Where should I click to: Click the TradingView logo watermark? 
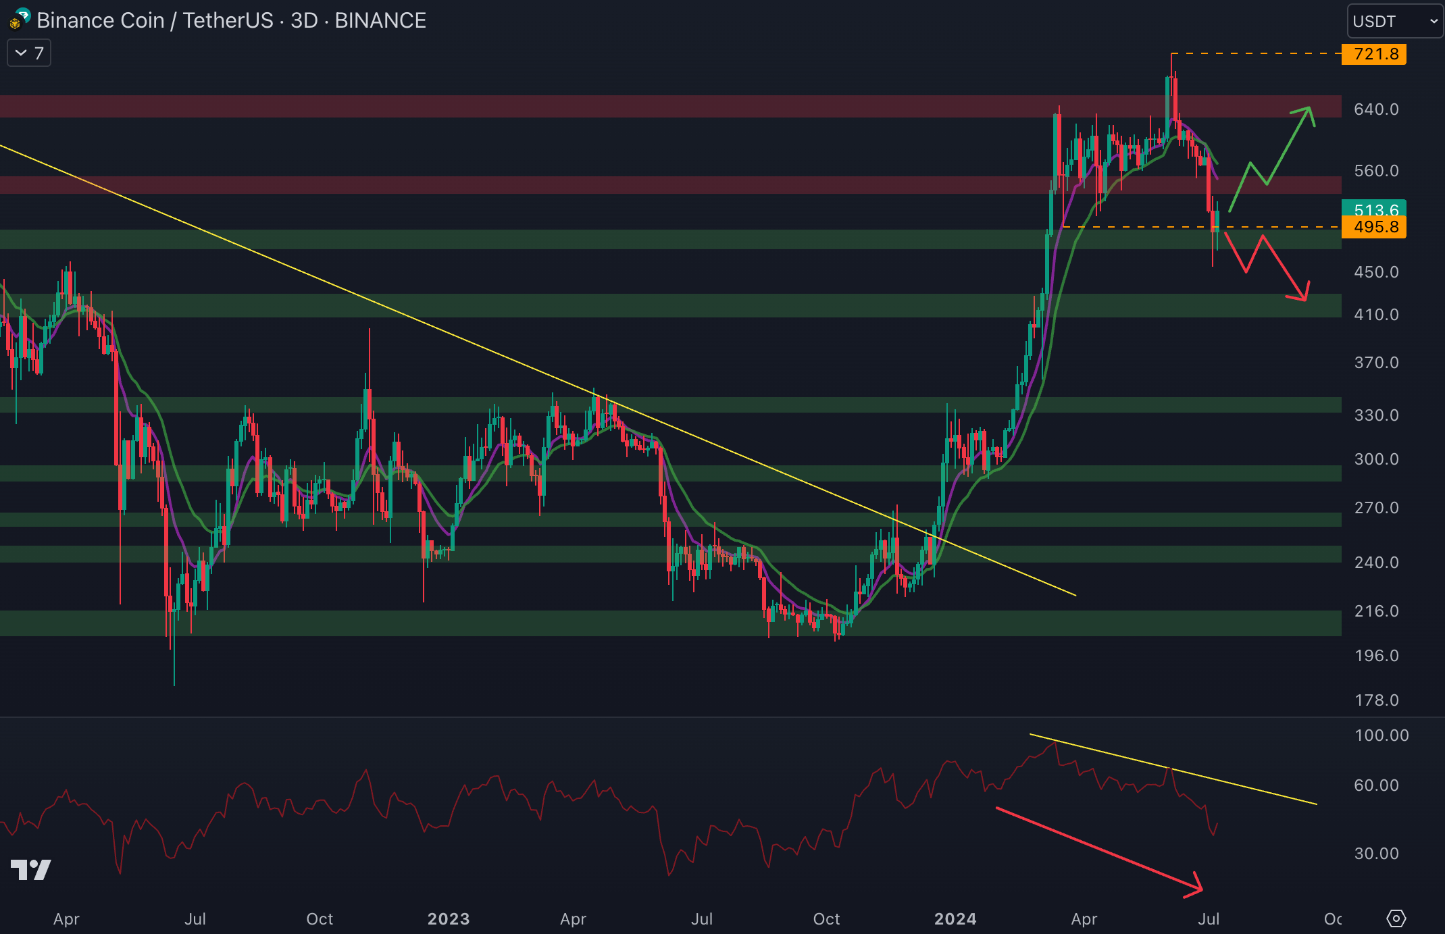31,869
